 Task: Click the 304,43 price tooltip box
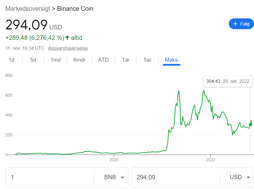[x=228, y=81]
